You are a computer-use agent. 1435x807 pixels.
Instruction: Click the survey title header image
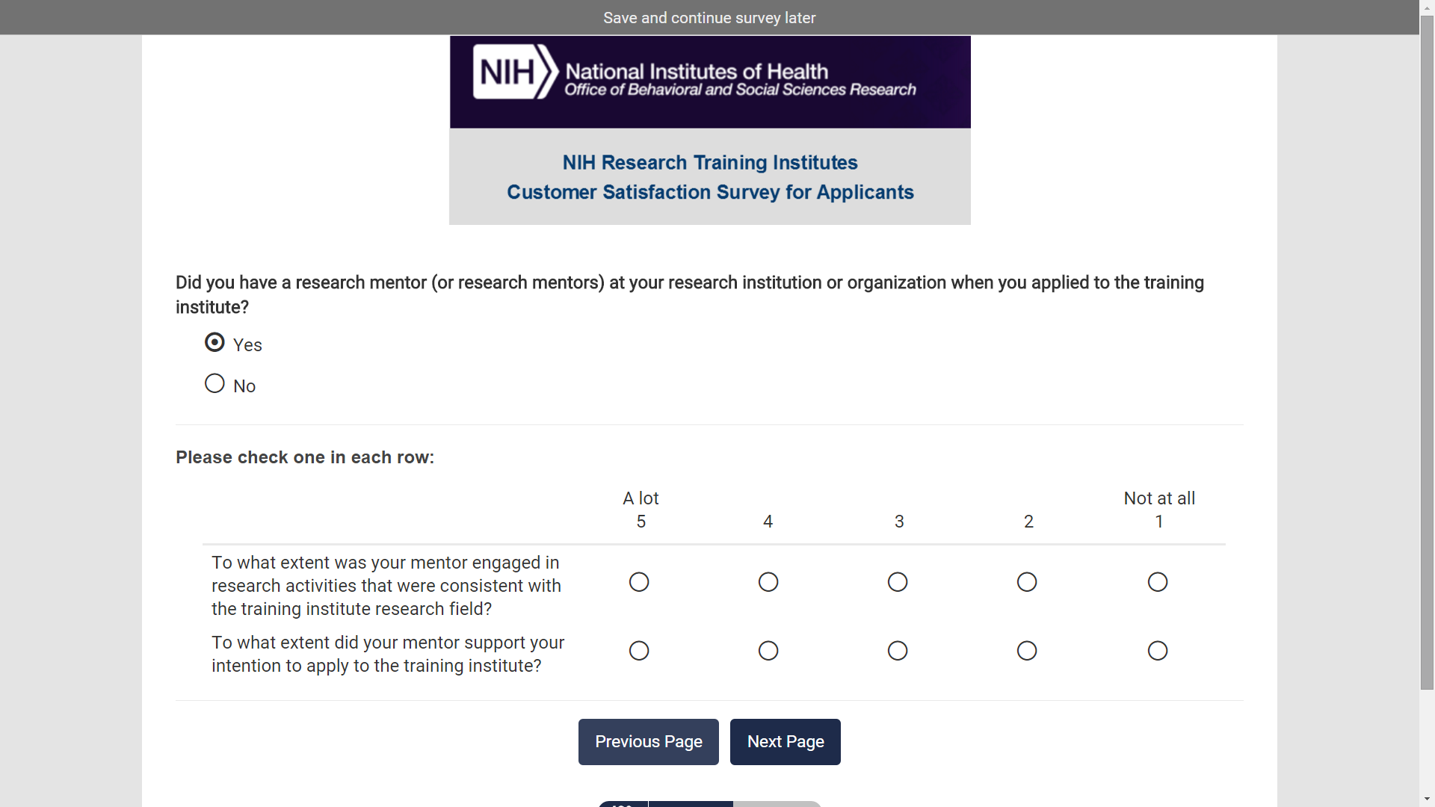pos(709,177)
